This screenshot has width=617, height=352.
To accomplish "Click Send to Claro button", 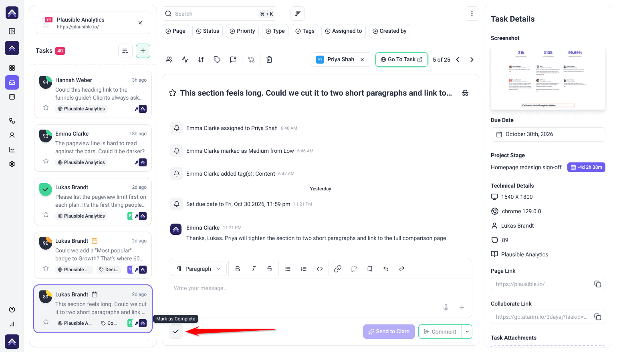I will pos(389,332).
